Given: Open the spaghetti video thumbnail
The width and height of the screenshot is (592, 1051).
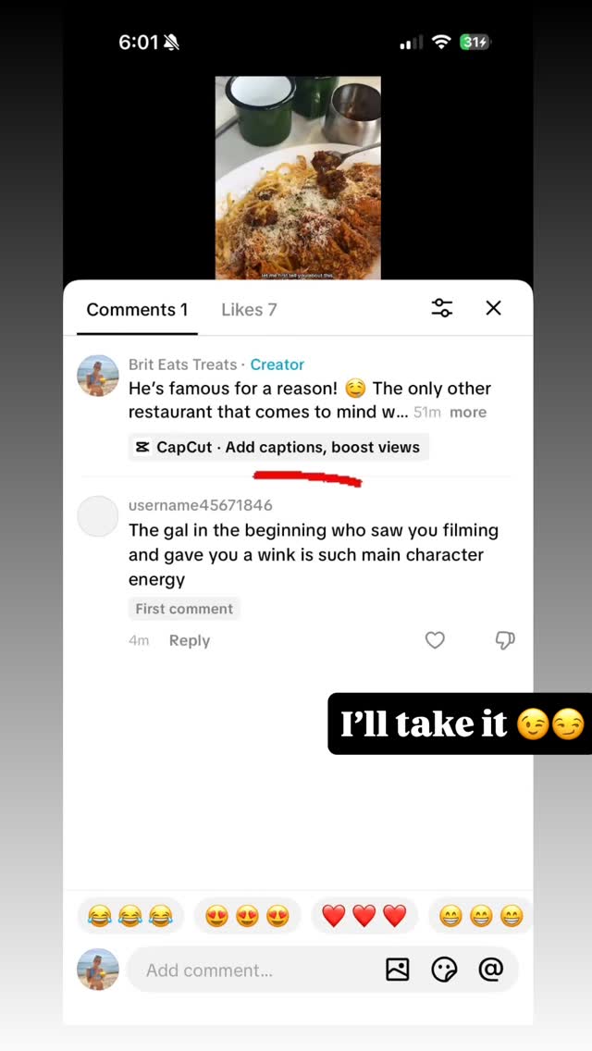Looking at the screenshot, I should pyautogui.click(x=298, y=178).
